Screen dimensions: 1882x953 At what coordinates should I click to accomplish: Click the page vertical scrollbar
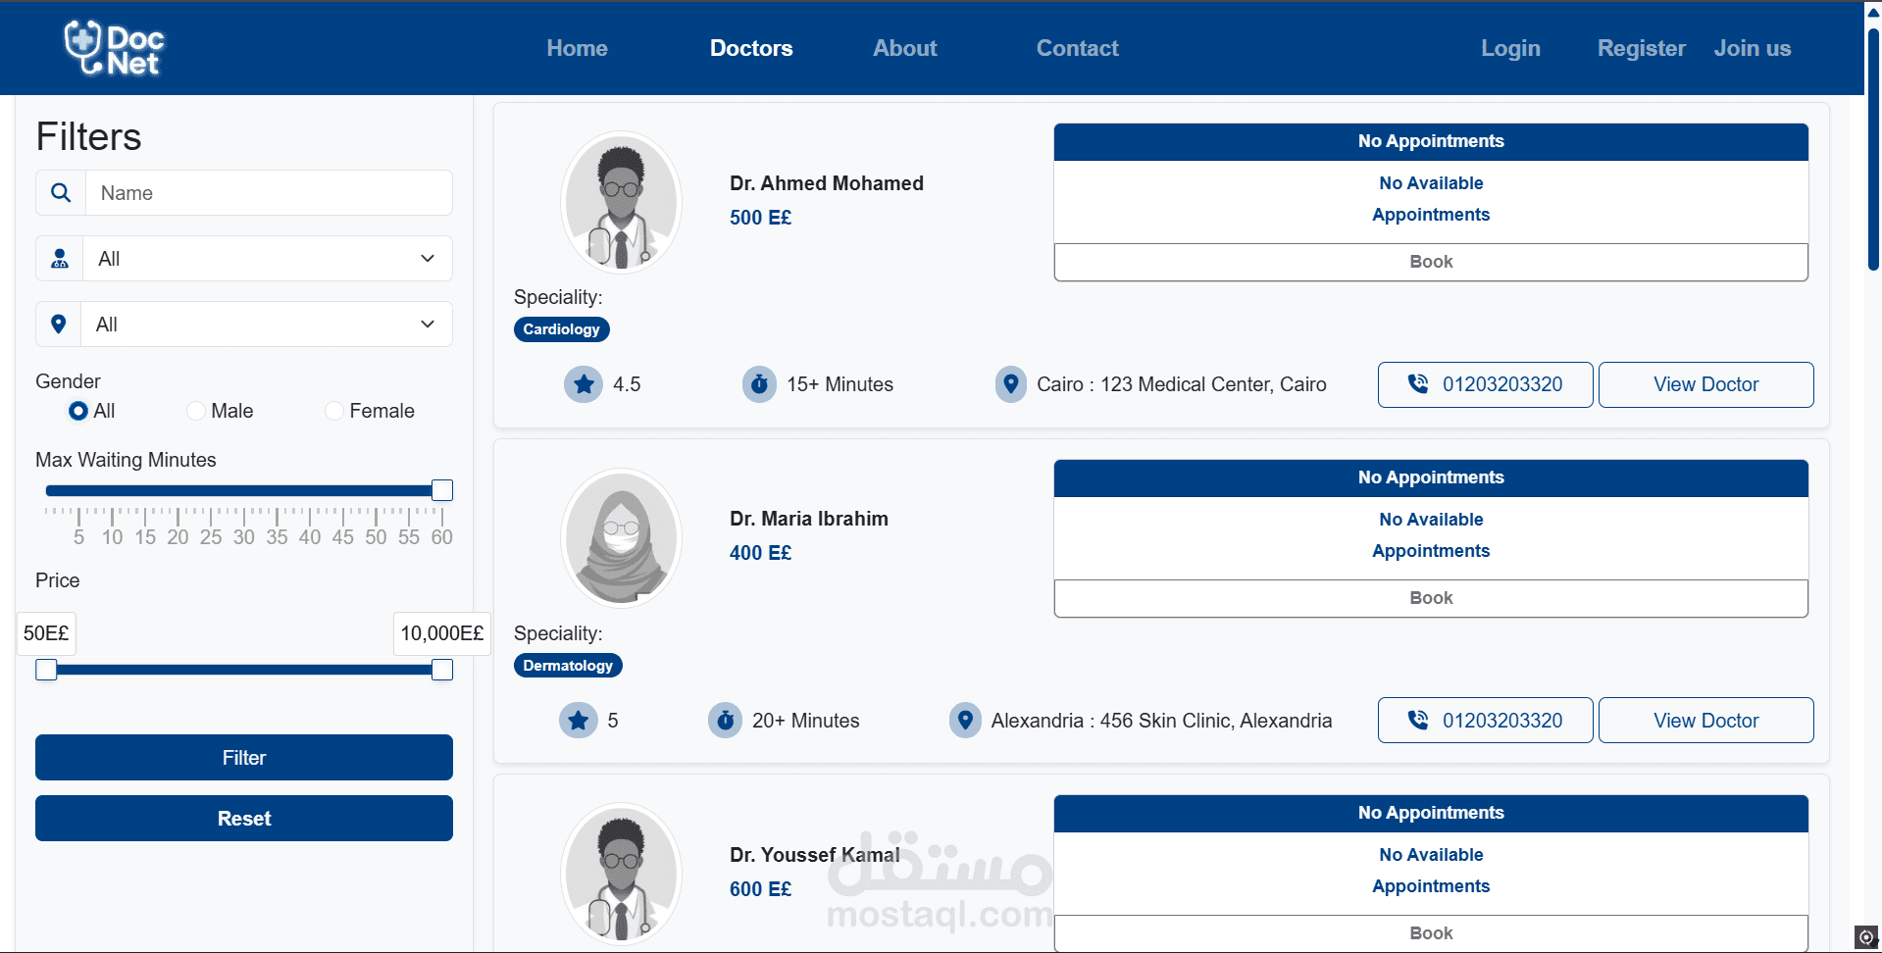(x=1873, y=147)
